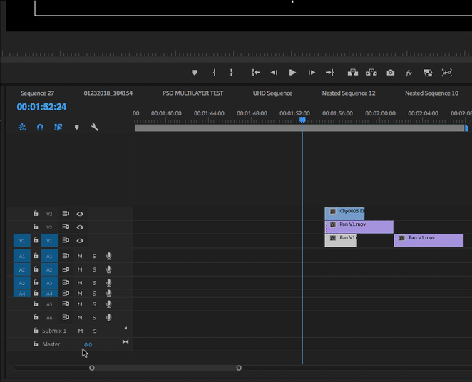Toggle the Snap magnet icon in timeline
472x382 pixels.
pos(40,128)
